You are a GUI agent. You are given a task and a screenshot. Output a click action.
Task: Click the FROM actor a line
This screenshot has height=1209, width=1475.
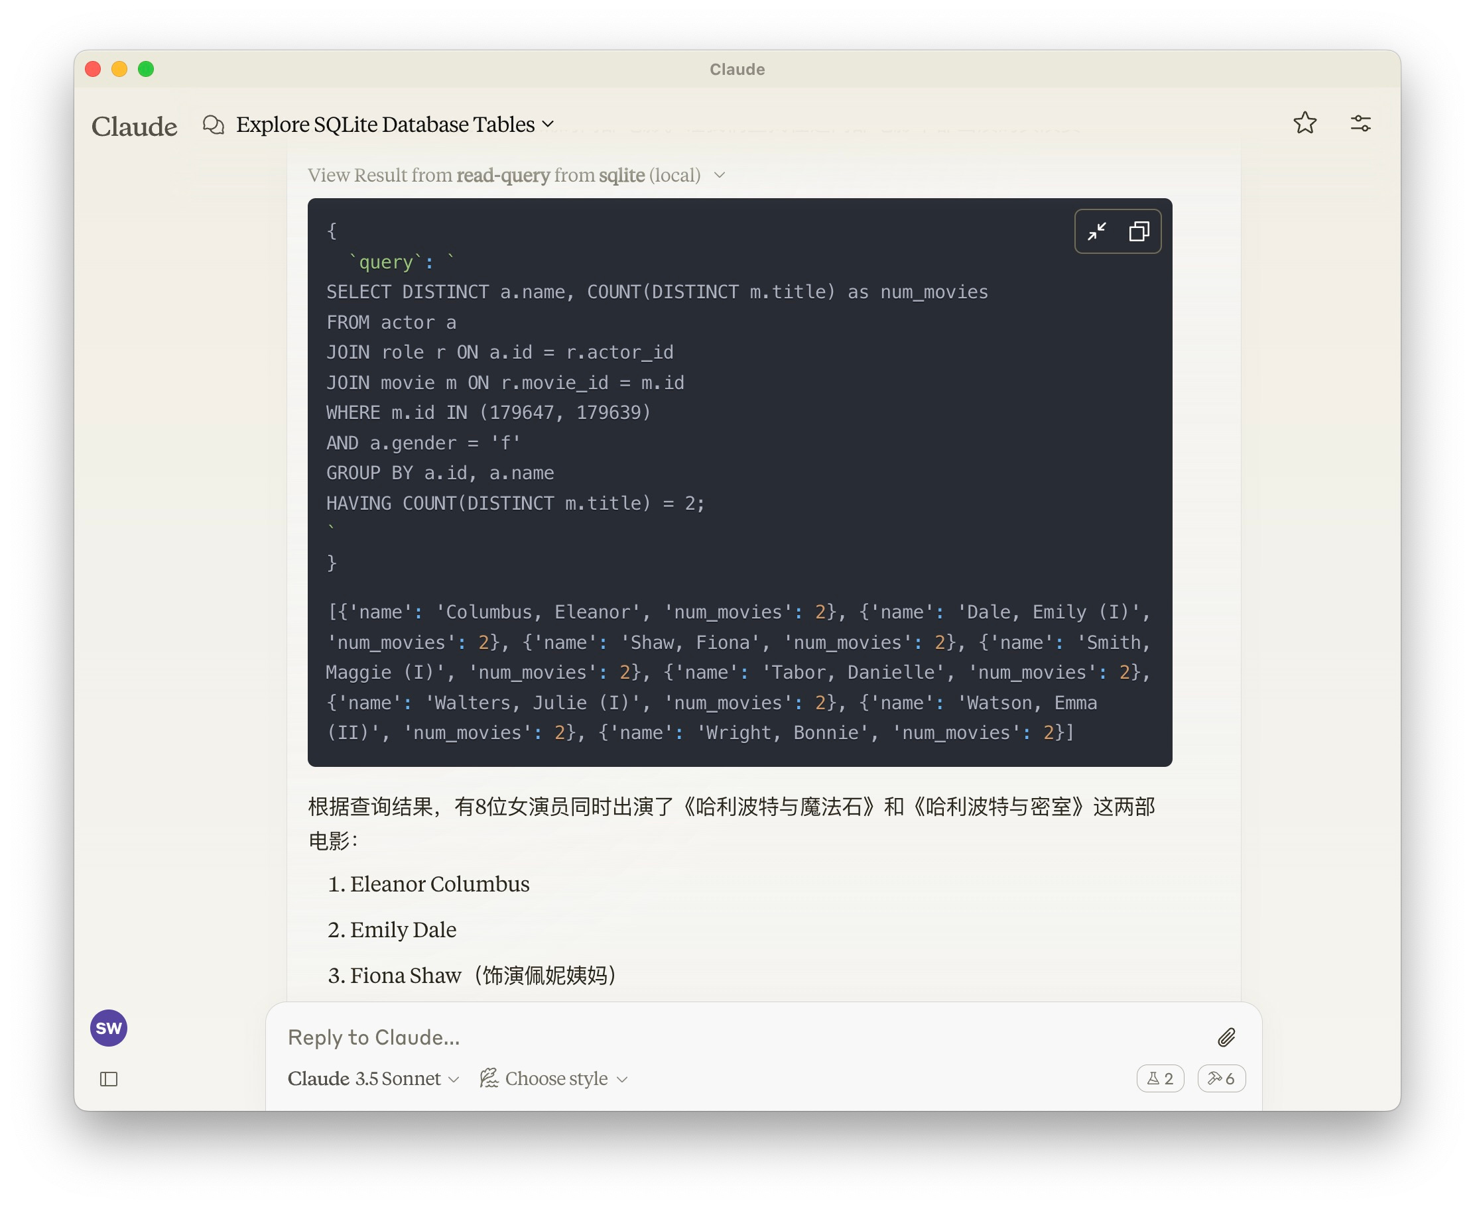(x=391, y=322)
